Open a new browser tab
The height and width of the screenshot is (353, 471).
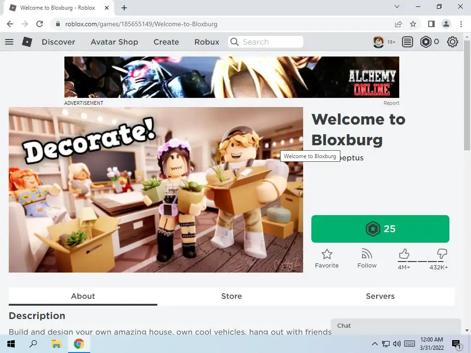124,8
